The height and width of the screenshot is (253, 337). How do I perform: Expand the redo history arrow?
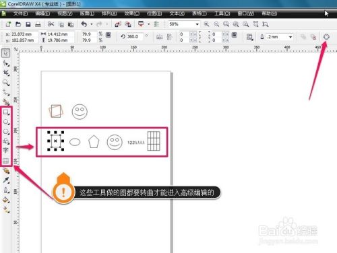pyautogui.click(x=106, y=24)
